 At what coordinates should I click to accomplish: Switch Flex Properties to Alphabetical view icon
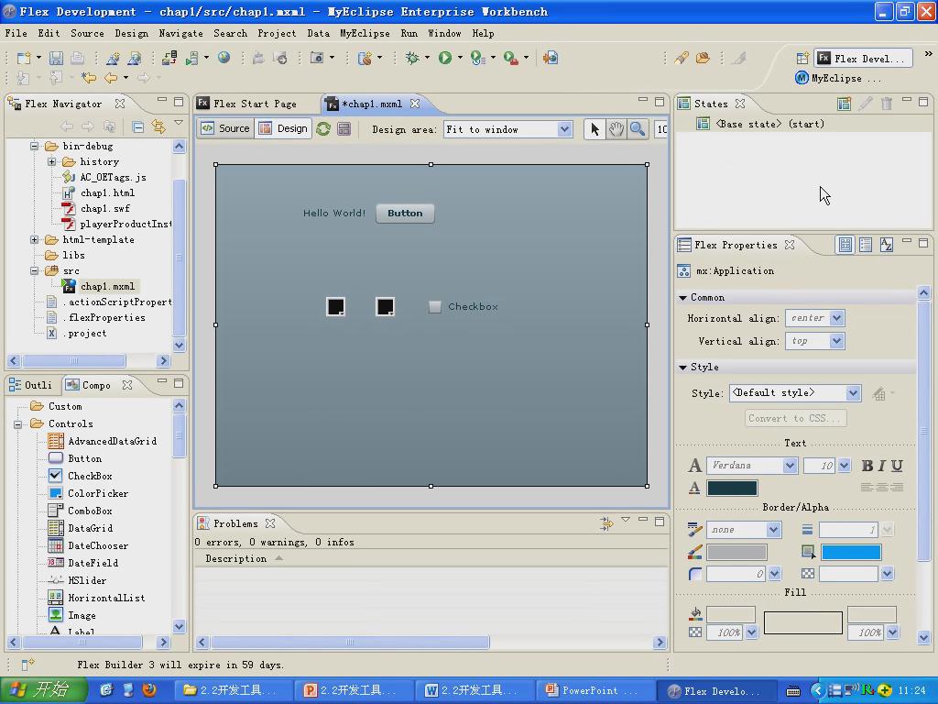(x=887, y=245)
